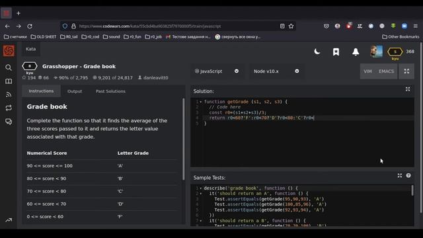Click the Grasshopper - Grade book title

pos(79,66)
